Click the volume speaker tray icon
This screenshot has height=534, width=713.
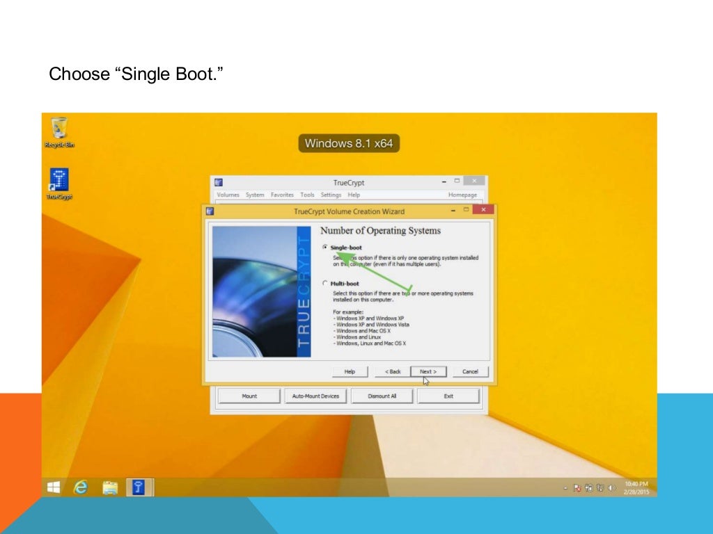[611, 487]
